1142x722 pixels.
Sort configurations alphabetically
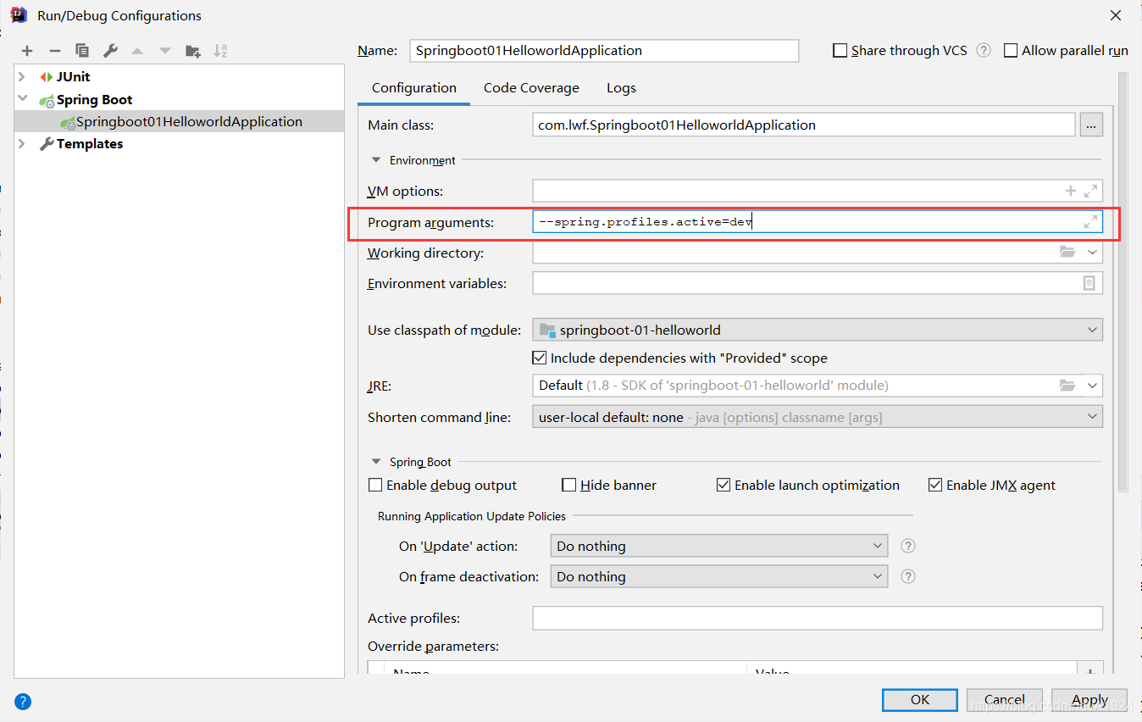coord(220,51)
